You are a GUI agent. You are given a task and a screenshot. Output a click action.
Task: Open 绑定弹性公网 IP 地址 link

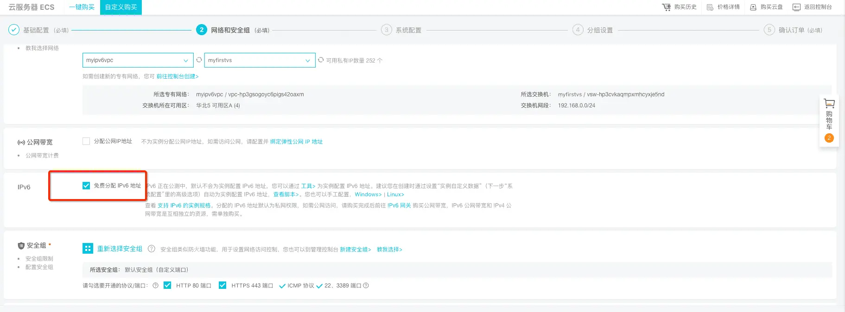[x=296, y=142]
